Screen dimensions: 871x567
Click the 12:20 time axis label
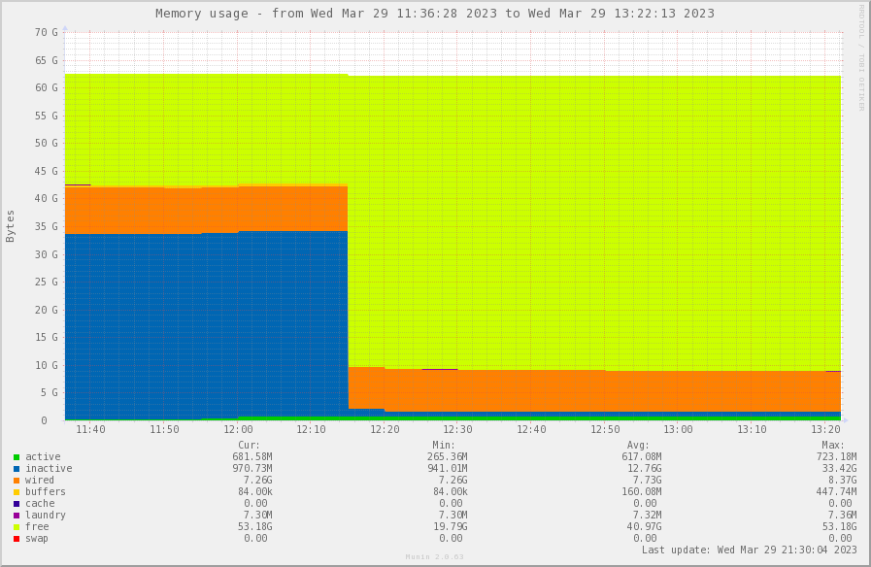pos(385,429)
